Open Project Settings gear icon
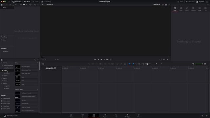The image size is (210, 118). [x=207, y=116]
